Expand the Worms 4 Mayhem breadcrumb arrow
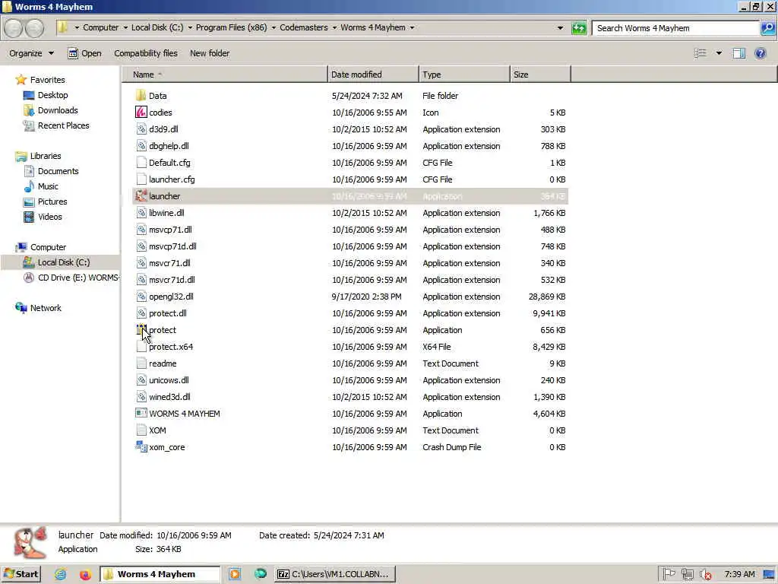 point(412,28)
